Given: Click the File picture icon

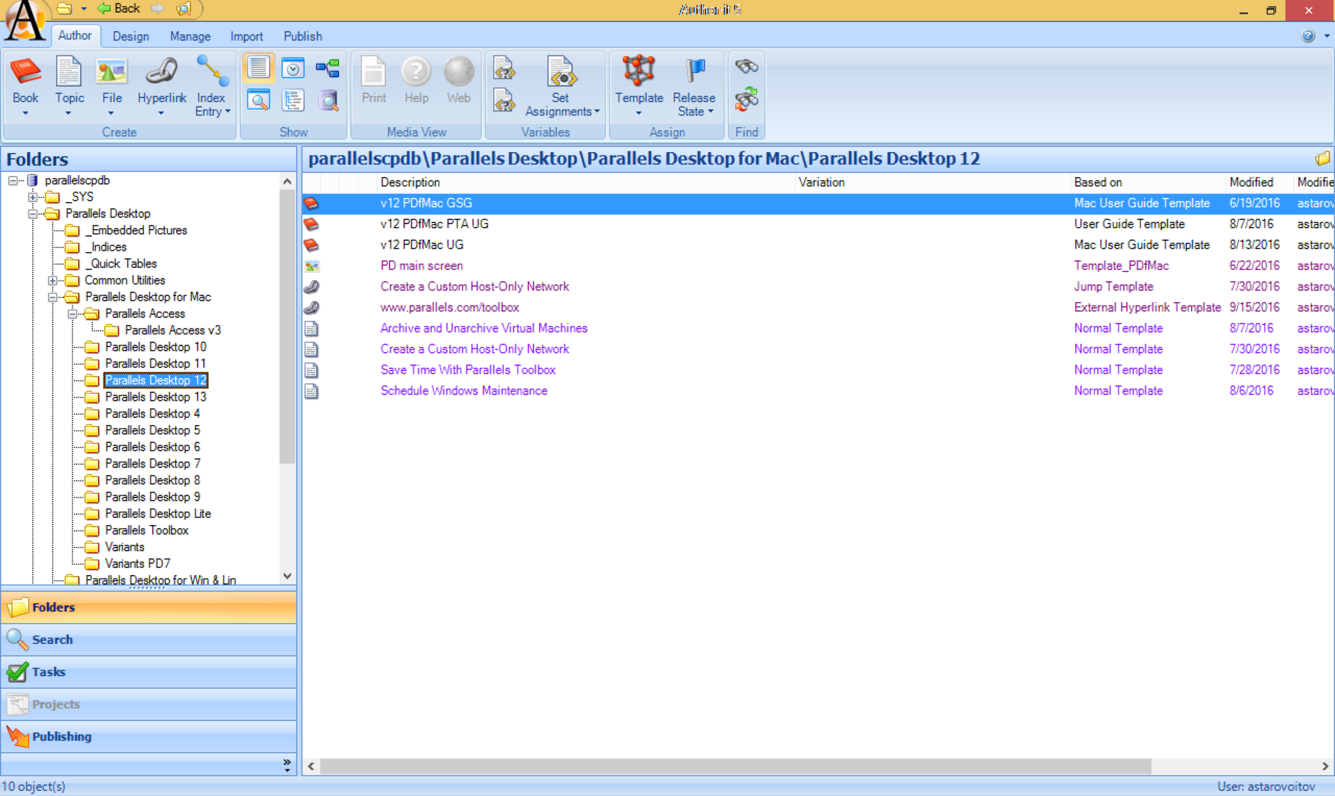Looking at the screenshot, I should click(111, 72).
